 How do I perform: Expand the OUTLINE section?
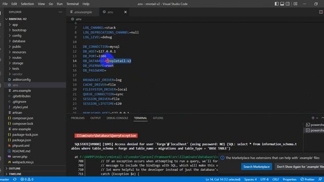pyautogui.click(x=15, y=168)
